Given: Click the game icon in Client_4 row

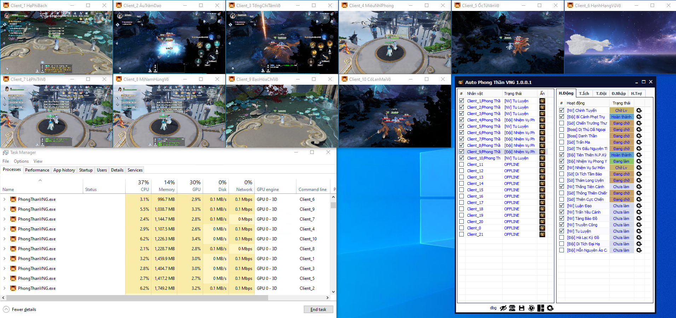Looking at the screenshot, I should coord(542,120).
